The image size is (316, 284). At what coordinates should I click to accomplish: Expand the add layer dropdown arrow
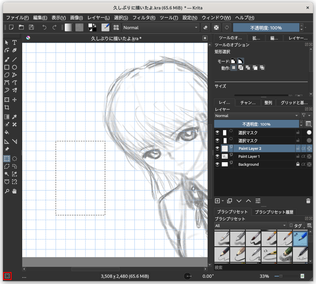[x=223, y=201]
